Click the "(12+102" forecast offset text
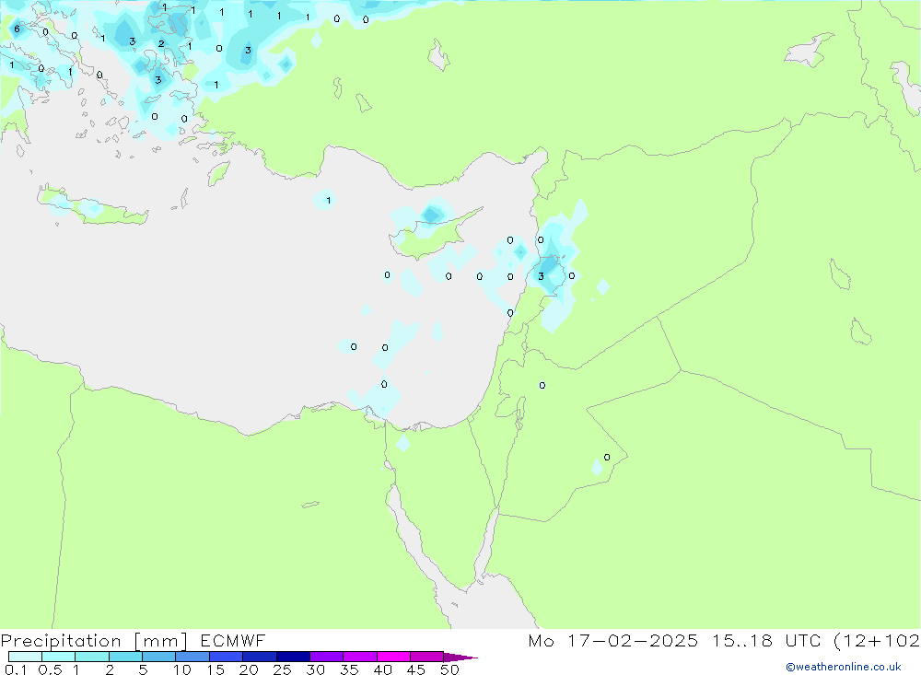 [x=877, y=641]
